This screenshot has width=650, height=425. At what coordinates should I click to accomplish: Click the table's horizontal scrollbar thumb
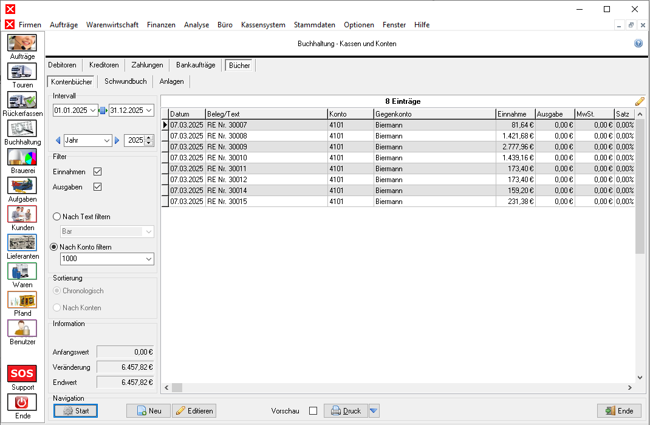click(177, 387)
